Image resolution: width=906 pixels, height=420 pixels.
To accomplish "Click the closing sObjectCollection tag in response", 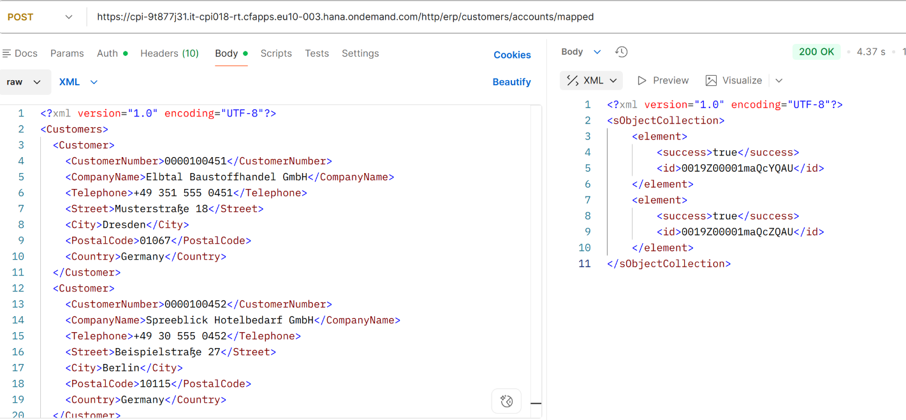I will (669, 263).
